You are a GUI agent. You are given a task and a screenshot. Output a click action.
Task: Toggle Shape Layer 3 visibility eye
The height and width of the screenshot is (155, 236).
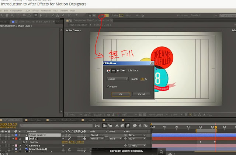point(1,135)
